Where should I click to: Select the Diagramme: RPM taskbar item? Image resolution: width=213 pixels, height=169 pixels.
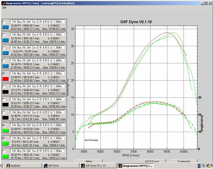(135, 166)
